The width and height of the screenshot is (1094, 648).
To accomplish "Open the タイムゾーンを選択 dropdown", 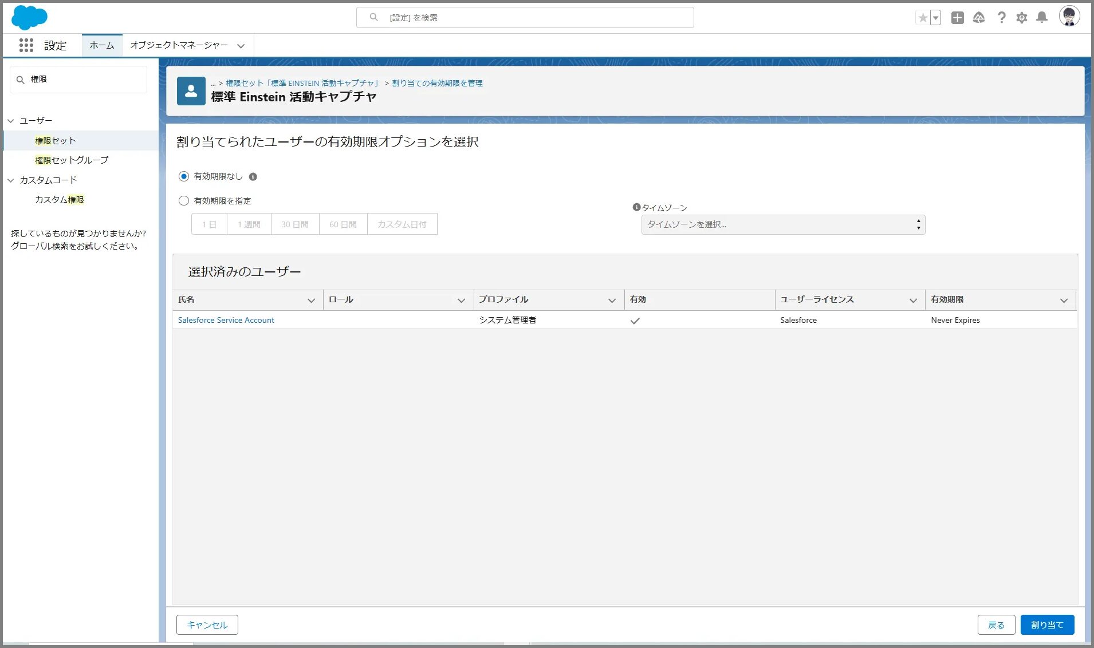I will [x=783, y=224].
